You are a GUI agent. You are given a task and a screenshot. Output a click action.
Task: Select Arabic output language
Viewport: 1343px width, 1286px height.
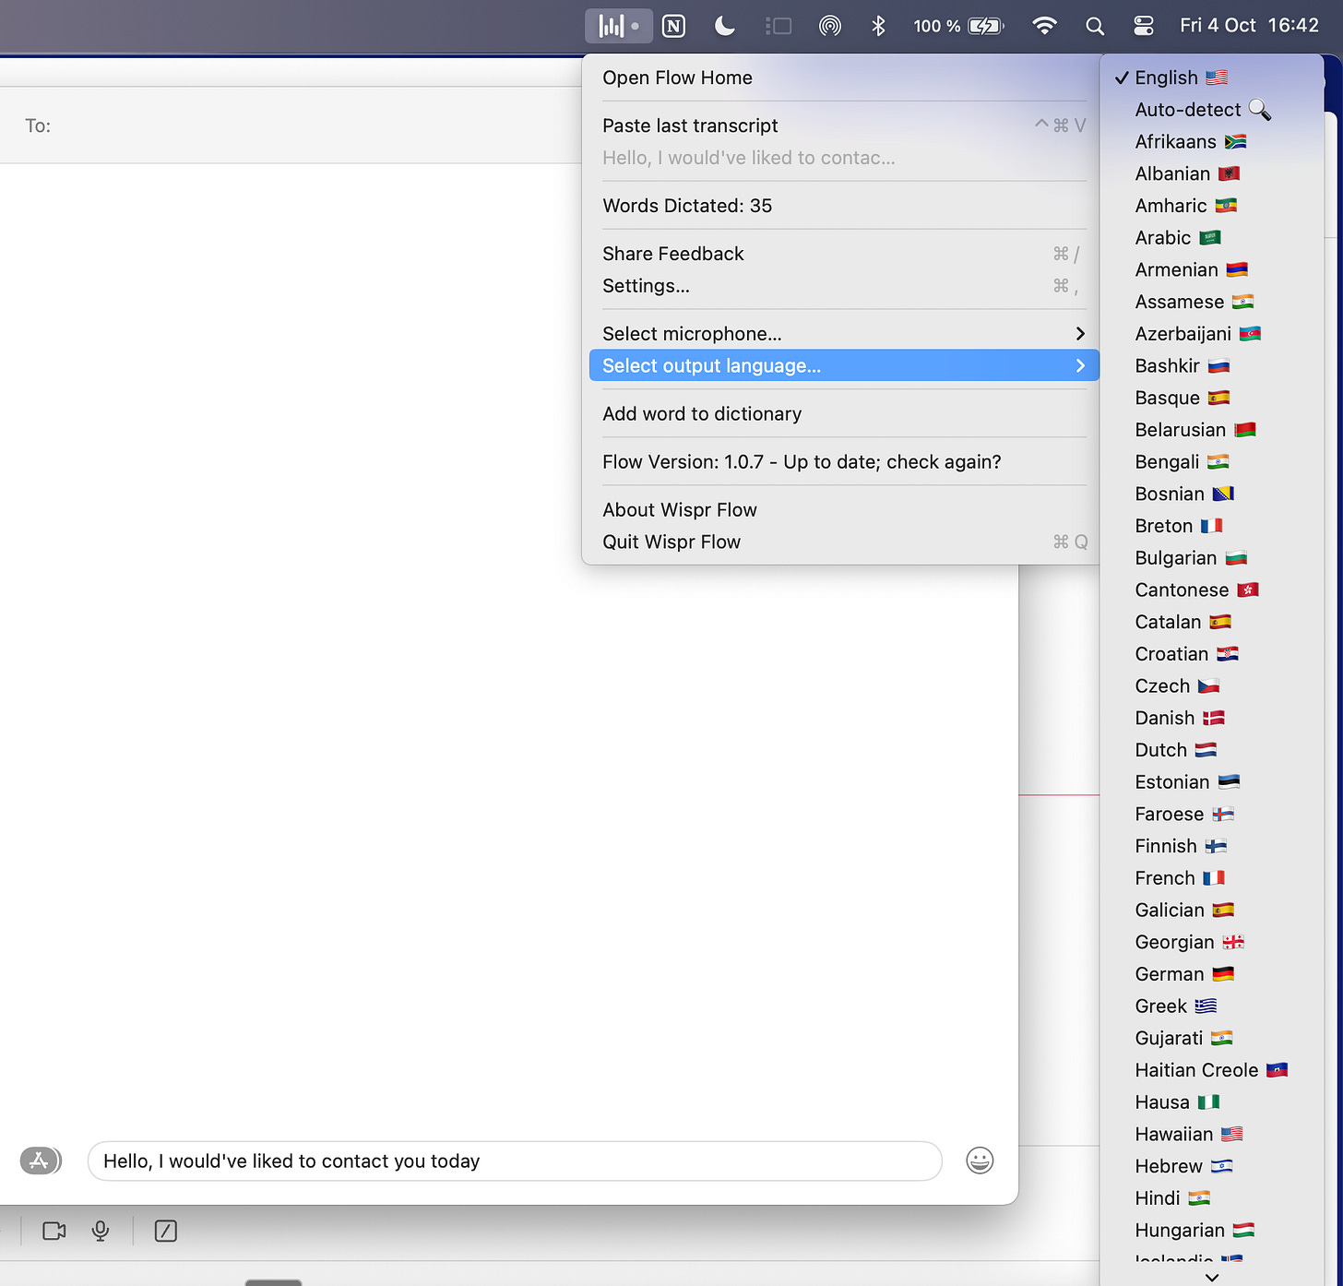1212,238
